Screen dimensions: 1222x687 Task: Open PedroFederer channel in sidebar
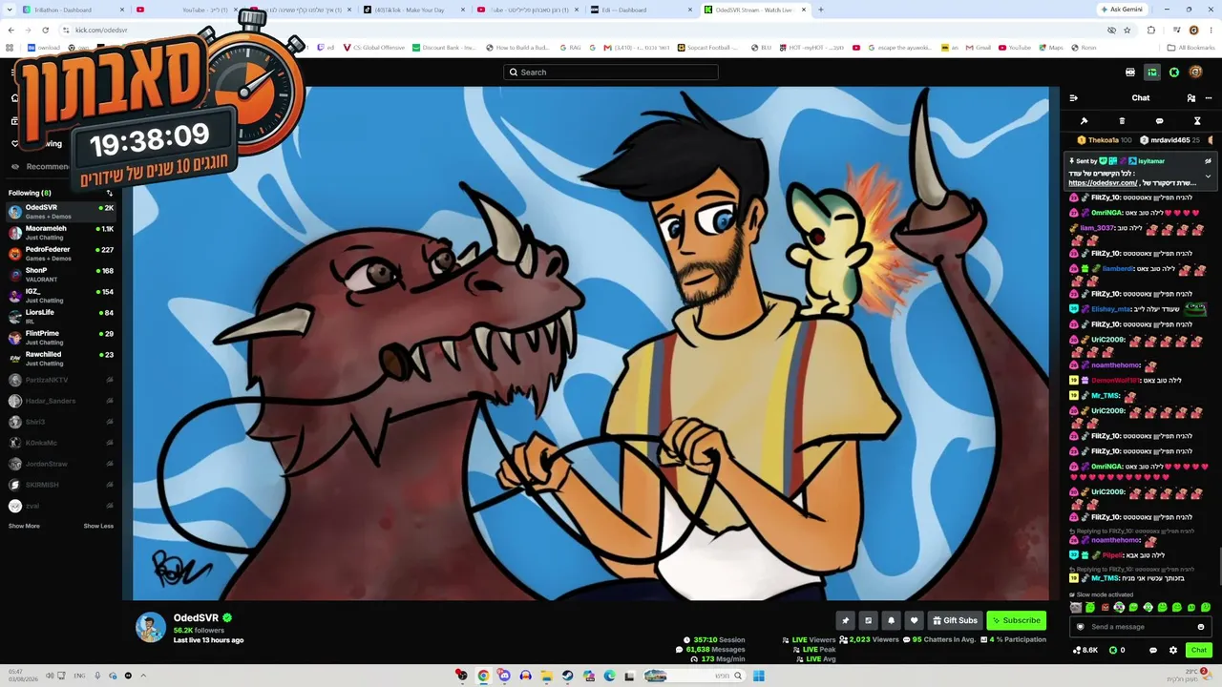pos(61,253)
